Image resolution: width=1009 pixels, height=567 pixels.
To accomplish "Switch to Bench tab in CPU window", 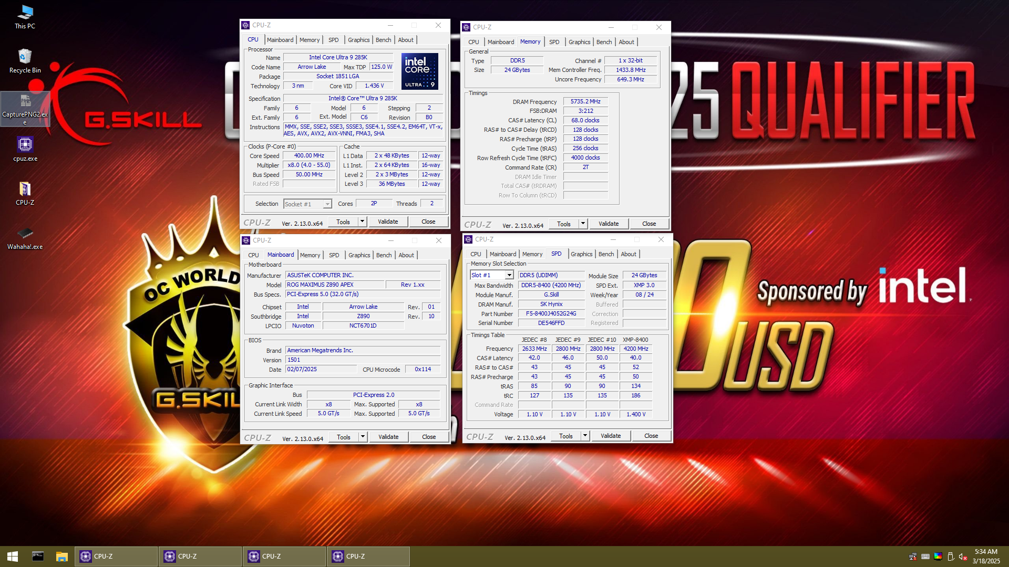I will (383, 40).
